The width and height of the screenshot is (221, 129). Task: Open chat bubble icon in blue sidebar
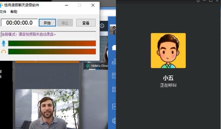(x=114, y=48)
